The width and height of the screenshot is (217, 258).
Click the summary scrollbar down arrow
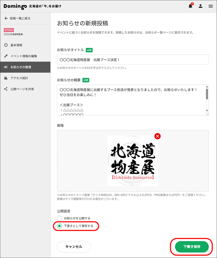point(207,111)
